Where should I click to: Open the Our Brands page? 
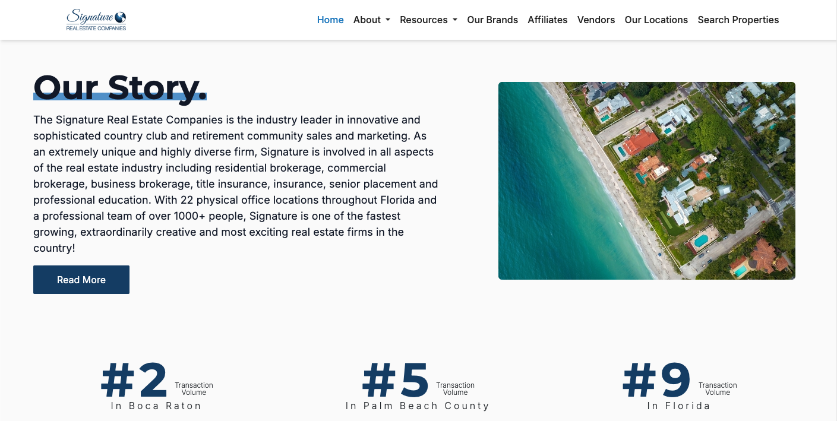click(492, 20)
